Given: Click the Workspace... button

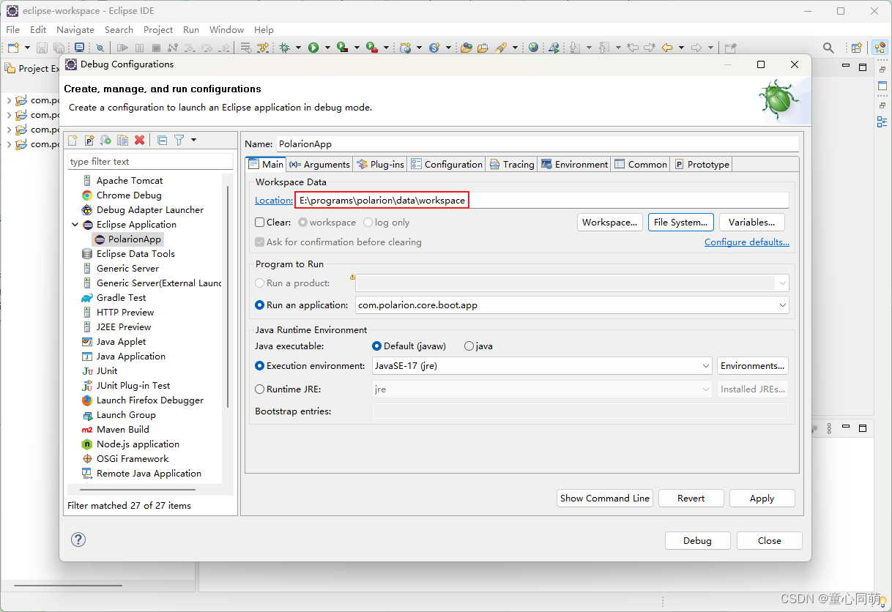Looking at the screenshot, I should tap(610, 223).
